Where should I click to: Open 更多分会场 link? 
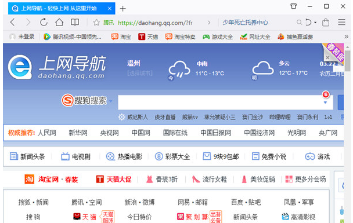[x=305, y=179]
